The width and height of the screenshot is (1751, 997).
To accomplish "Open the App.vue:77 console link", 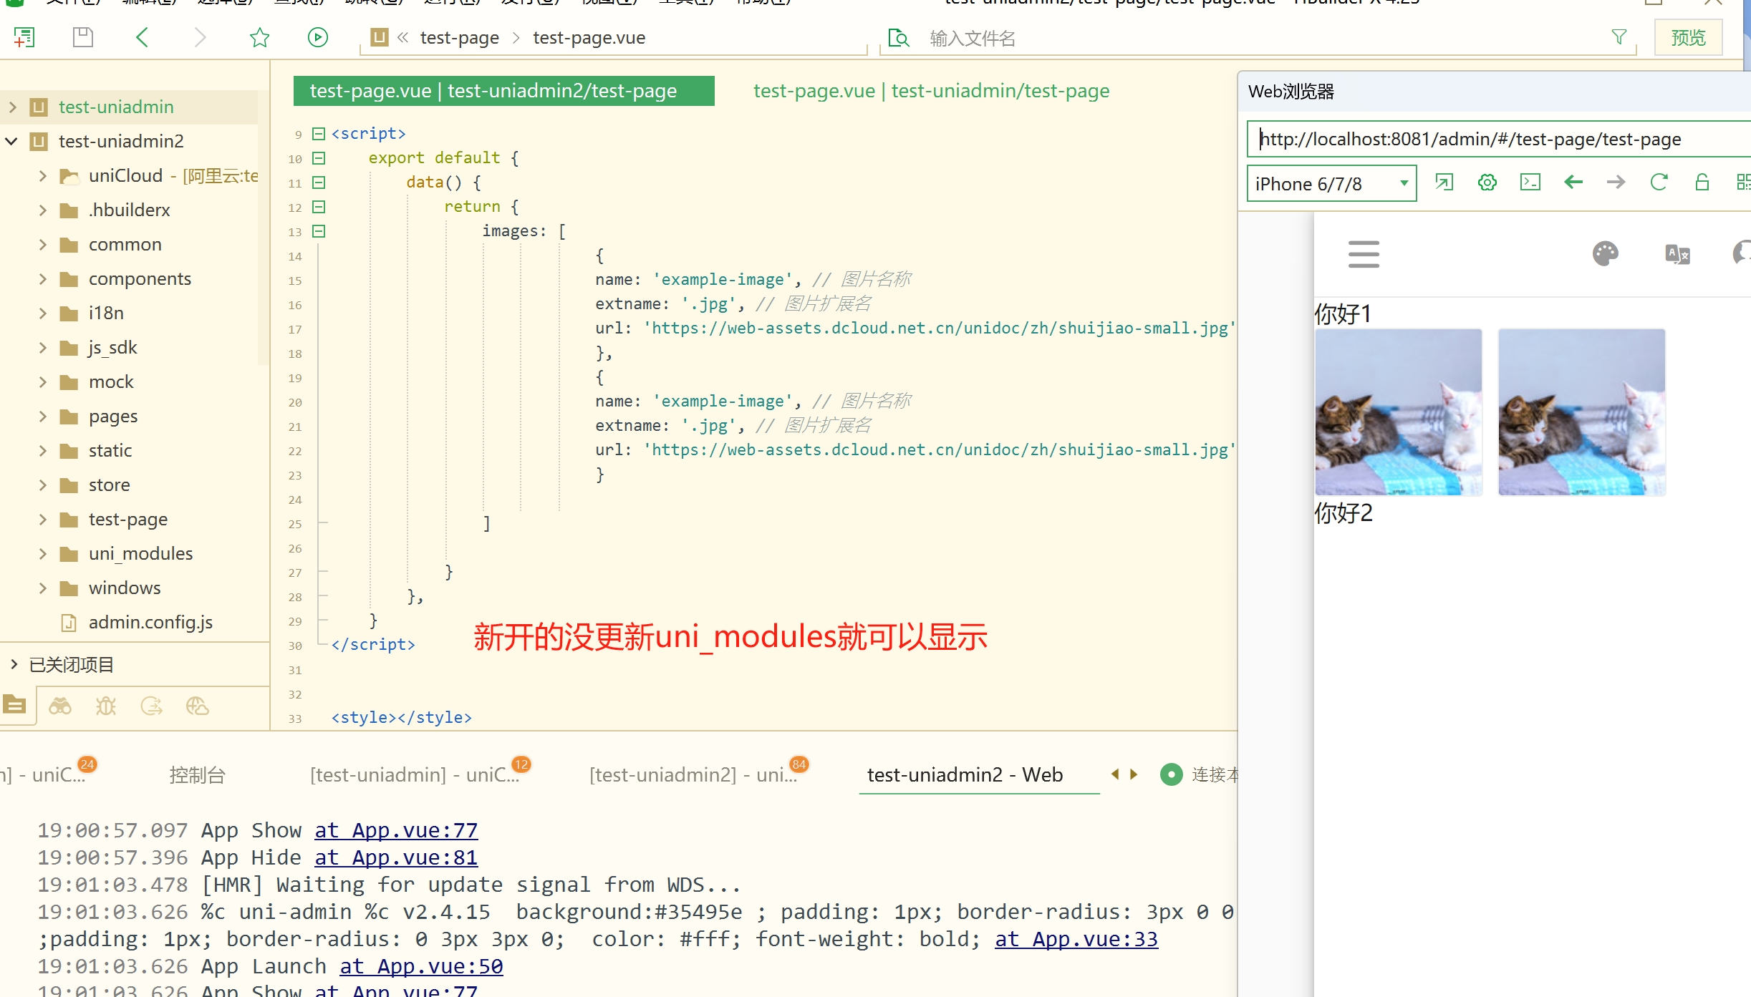I will point(396,830).
